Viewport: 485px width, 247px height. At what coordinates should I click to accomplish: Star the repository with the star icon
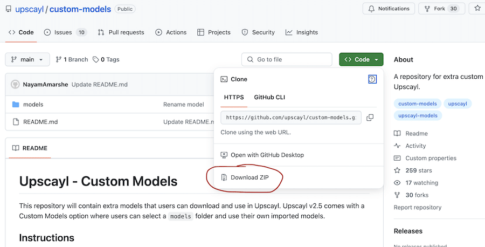[x=477, y=9]
